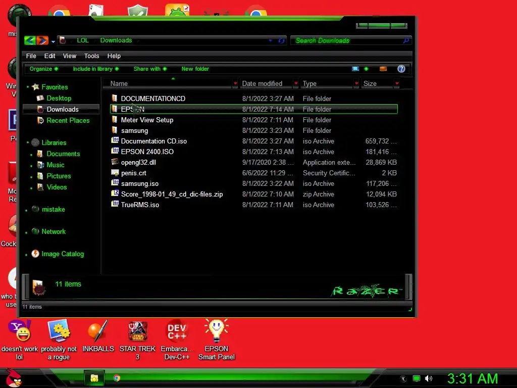Image resolution: width=517 pixels, height=388 pixels.
Task: Select the penis.crt certificate icon
Action: [115, 172]
